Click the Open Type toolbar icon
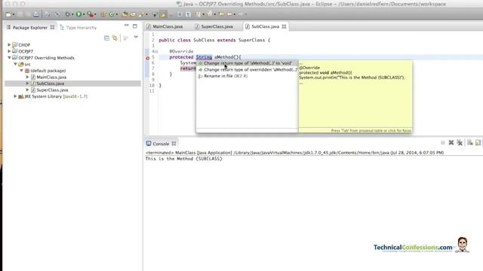The image size is (483, 271). point(124,14)
